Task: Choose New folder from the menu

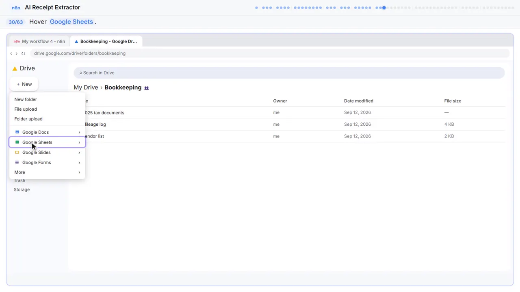Action: coord(47,99)
